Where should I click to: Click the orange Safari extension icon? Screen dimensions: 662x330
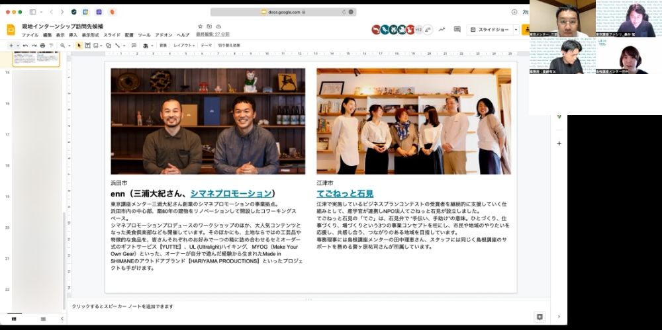(x=112, y=12)
